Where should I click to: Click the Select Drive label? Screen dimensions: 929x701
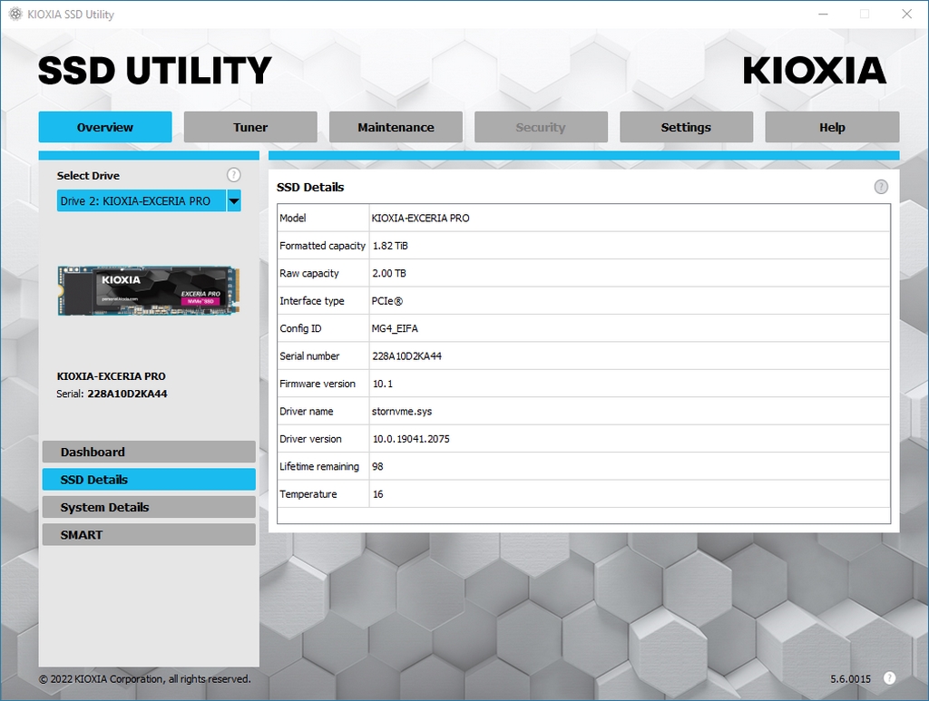[88, 175]
